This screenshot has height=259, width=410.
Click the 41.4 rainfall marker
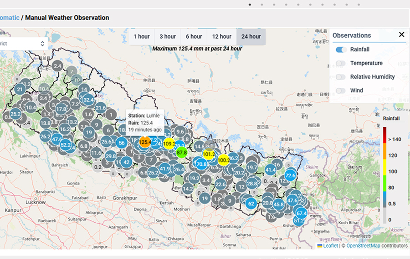tap(270, 170)
